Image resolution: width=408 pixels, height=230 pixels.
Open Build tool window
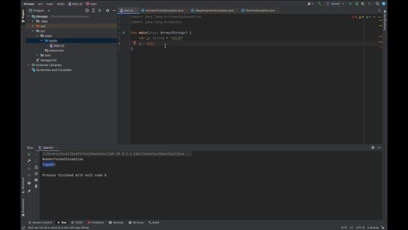tap(154, 222)
